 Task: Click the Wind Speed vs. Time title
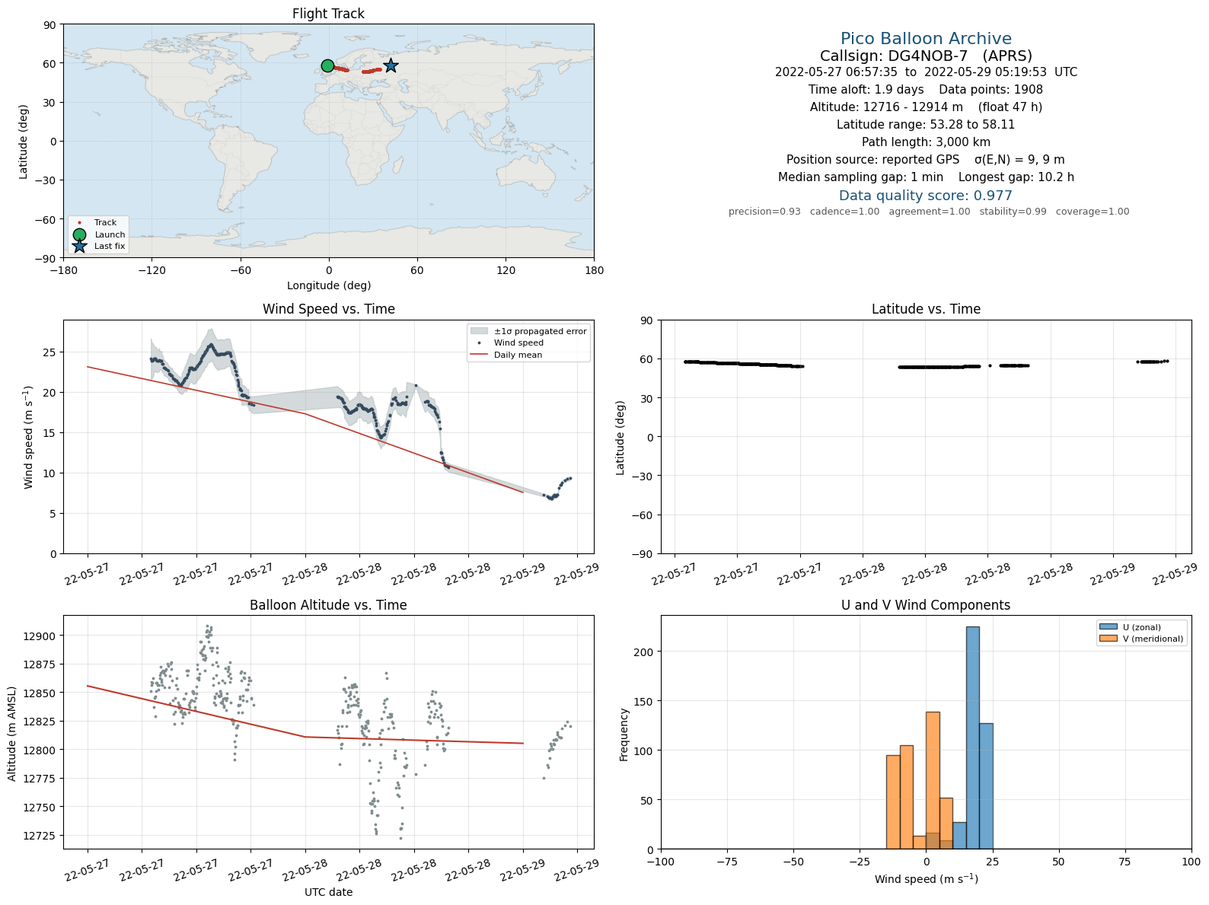tap(328, 309)
